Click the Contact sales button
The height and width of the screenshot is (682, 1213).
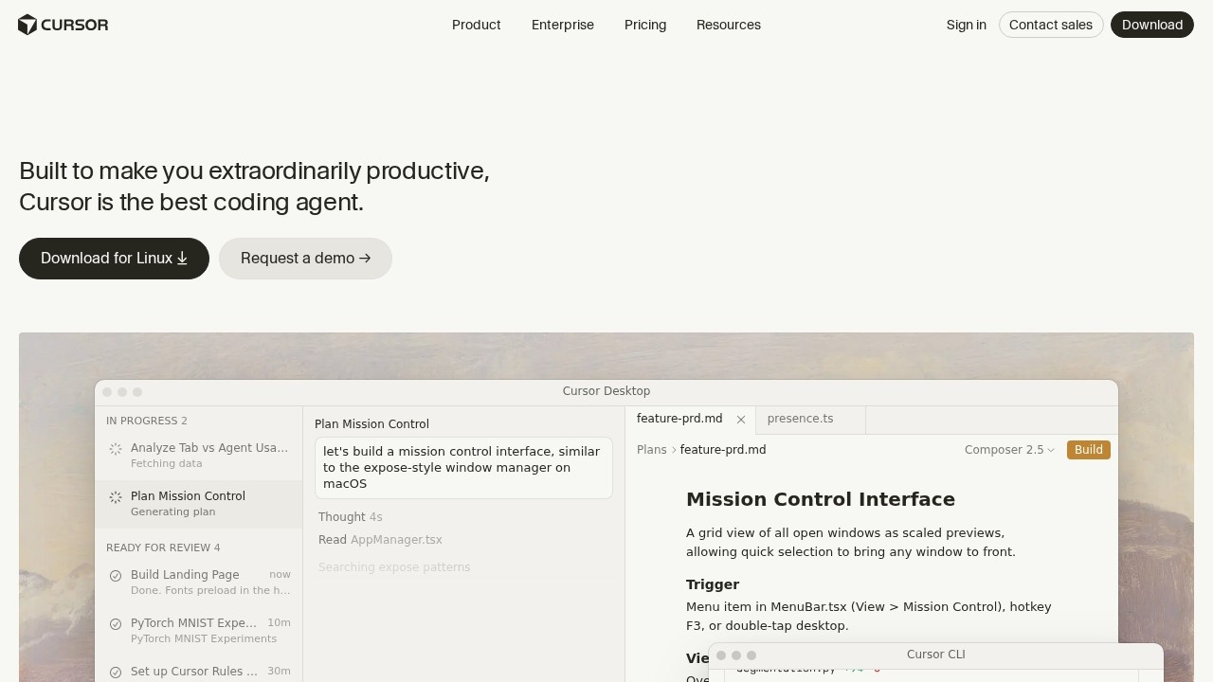[x=1051, y=25]
